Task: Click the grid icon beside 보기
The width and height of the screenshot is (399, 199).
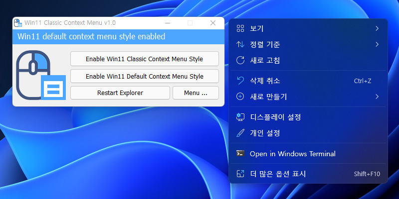Action: click(240, 28)
